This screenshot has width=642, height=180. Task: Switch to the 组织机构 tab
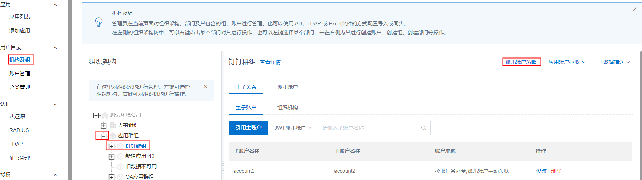pyautogui.click(x=287, y=108)
